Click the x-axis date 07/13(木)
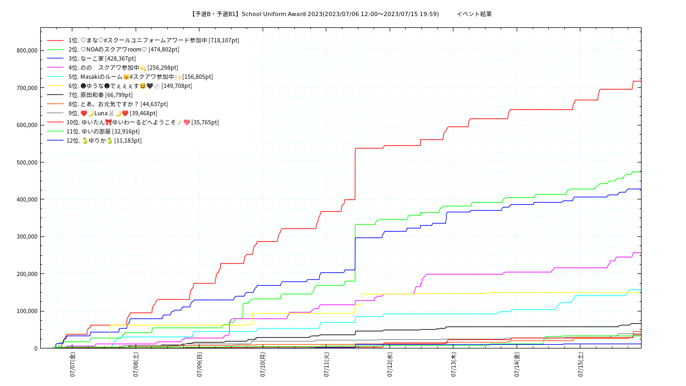 coord(453,365)
